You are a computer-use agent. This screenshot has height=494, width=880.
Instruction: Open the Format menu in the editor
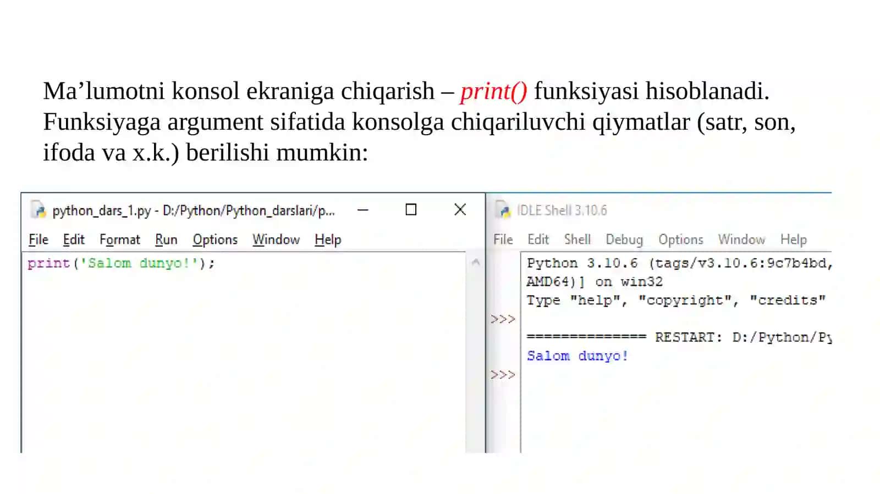pos(120,240)
